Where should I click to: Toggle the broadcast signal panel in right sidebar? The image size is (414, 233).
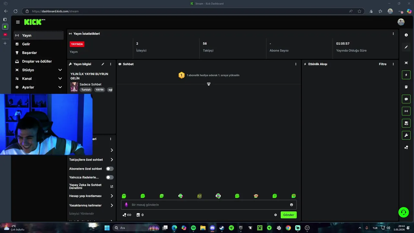click(406, 111)
